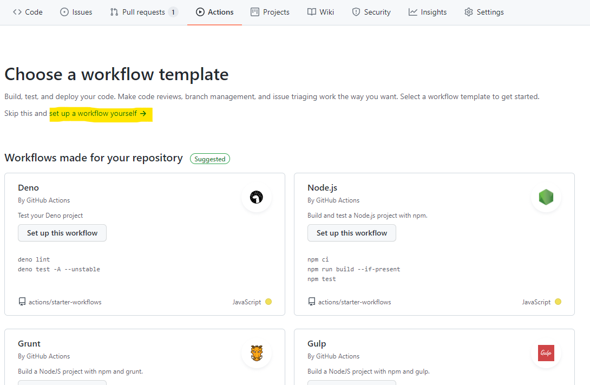Viewport: 590px width, 385px height.
Task: Set up the Node.js workflow
Action: pyautogui.click(x=352, y=233)
